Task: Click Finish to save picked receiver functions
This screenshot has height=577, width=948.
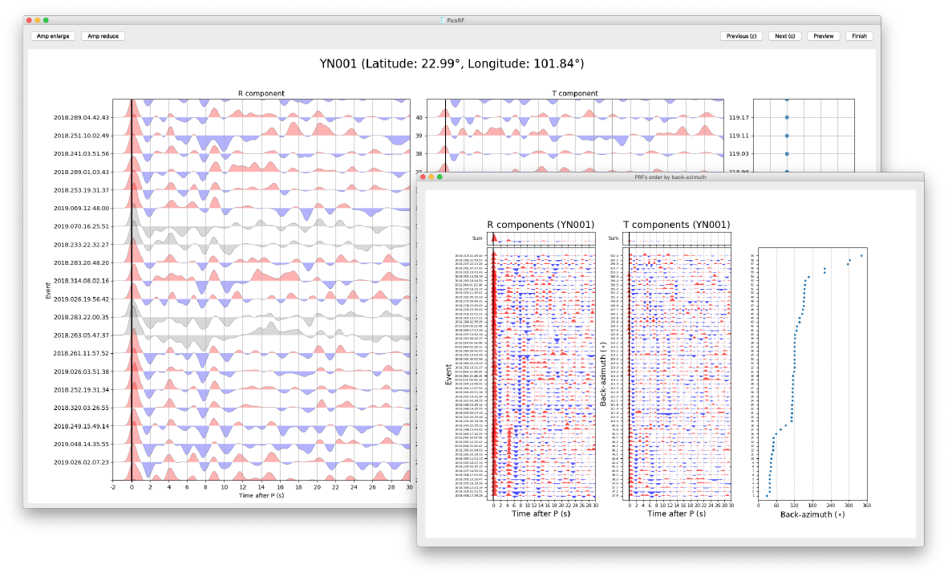Action: click(858, 35)
